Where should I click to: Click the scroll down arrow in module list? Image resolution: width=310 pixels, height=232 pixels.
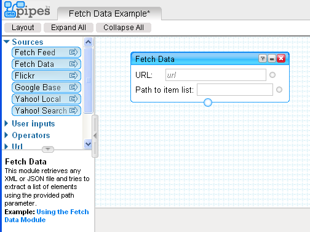(89, 144)
